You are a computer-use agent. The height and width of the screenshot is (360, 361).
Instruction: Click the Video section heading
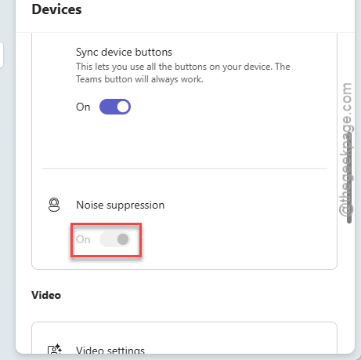pos(46,295)
